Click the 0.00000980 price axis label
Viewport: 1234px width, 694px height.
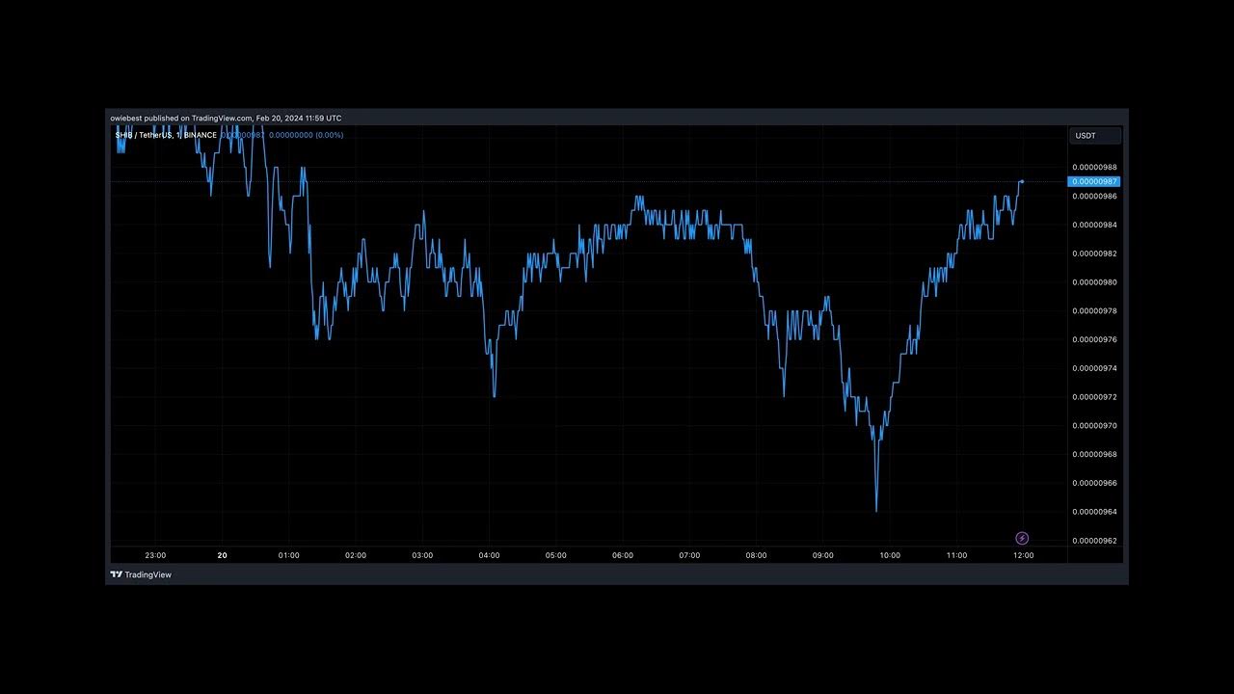click(x=1094, y=282)
